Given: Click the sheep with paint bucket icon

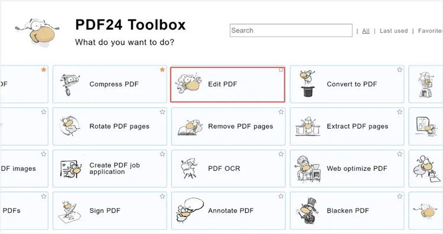Looking at the screenshot, I should [426, 169].
